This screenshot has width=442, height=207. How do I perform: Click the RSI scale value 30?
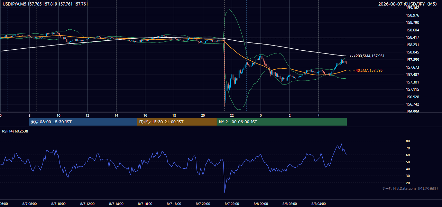(408, 176)
